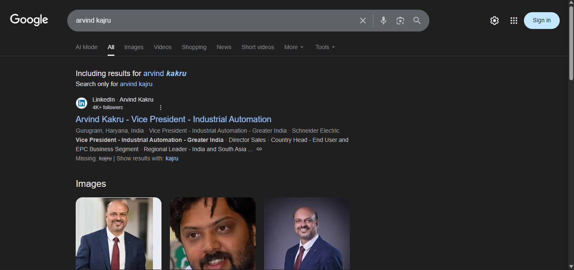Open the middle image thumbnail with bearded man

click(212, 233)
